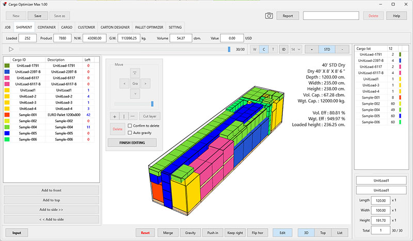Click the move down arrow button
This screenshot has height=241, width=413.
click(135, 94)
